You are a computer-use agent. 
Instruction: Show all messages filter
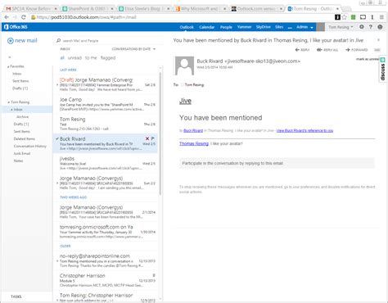[62, 58]
